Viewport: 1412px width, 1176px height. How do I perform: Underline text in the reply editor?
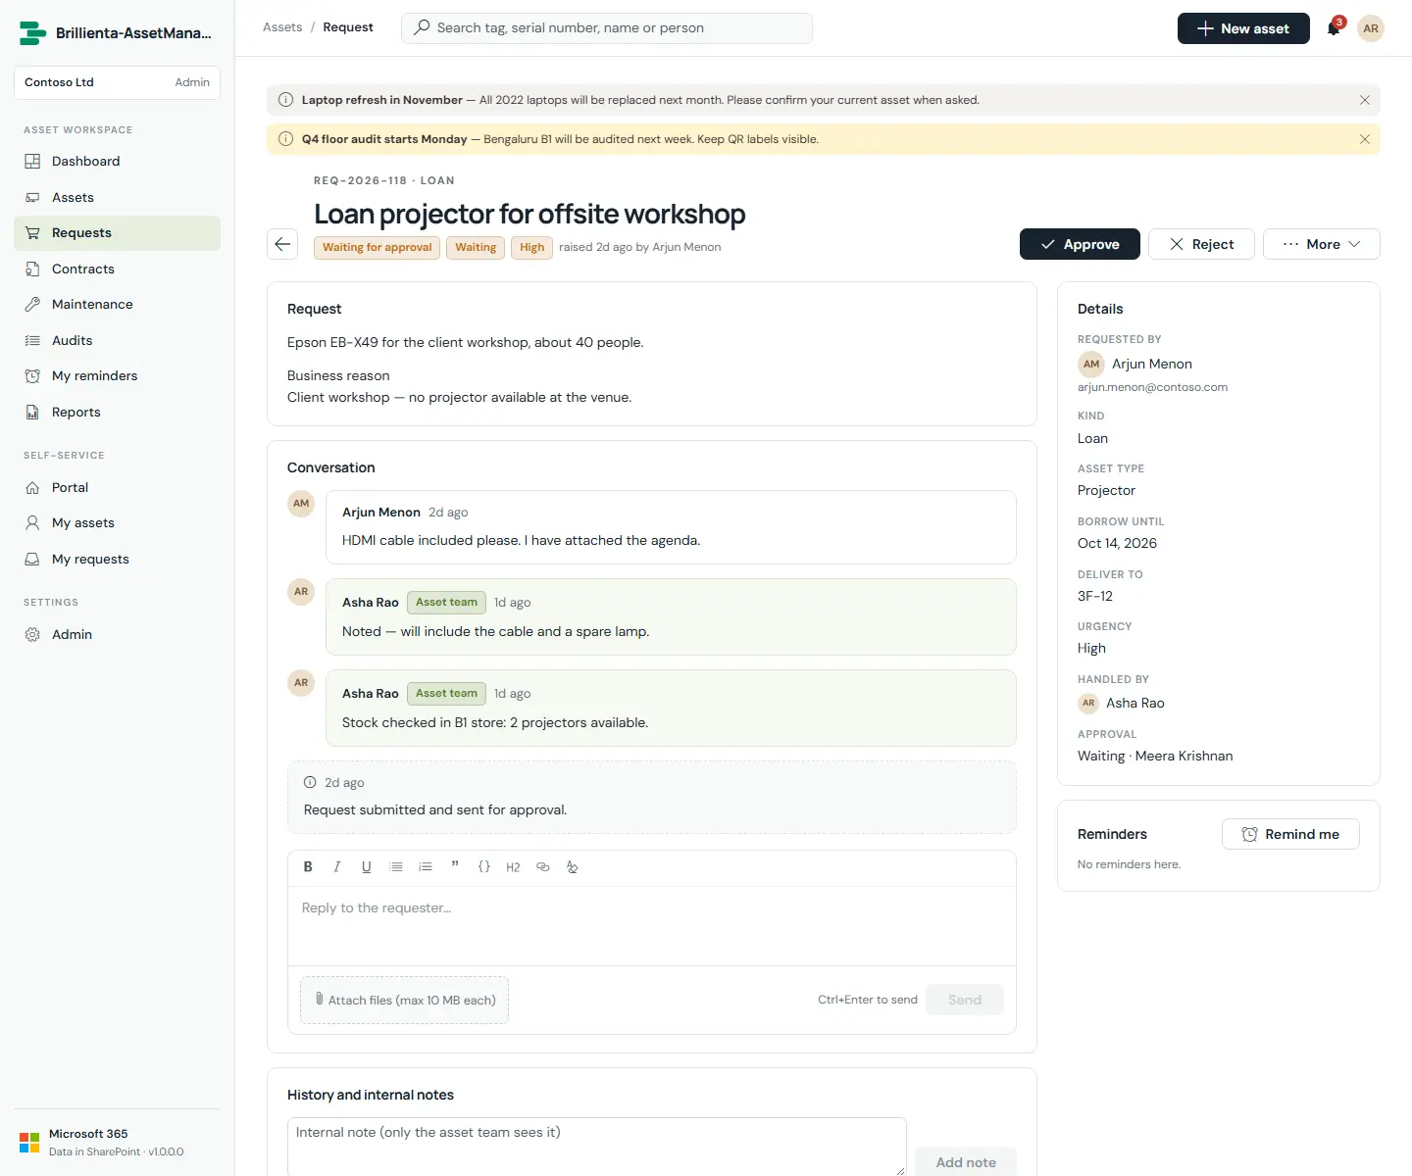click(x=367, y=867)
